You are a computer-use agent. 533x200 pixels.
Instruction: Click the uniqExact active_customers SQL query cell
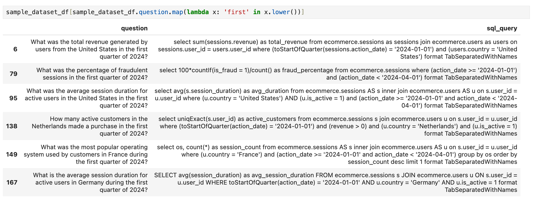coord(337,126)
